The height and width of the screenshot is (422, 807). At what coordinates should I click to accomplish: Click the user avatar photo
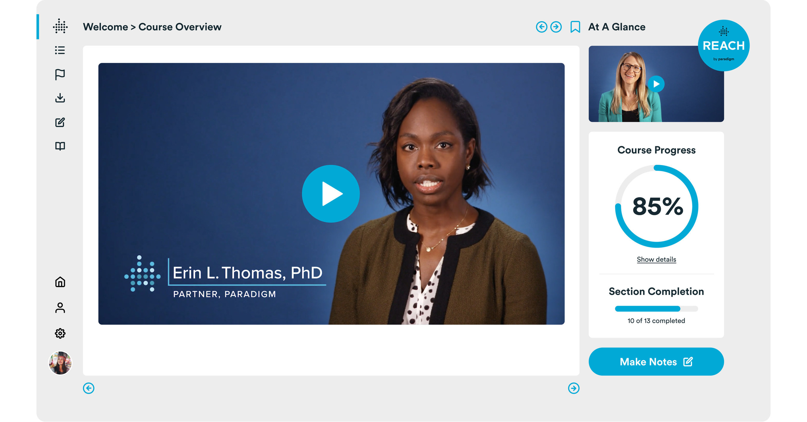coord(60,363)
